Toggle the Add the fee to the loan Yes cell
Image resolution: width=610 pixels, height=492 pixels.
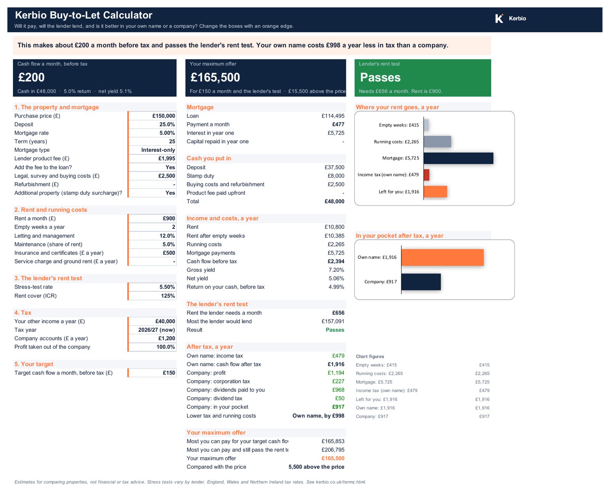pyautogui.click(x=152, y=167)
